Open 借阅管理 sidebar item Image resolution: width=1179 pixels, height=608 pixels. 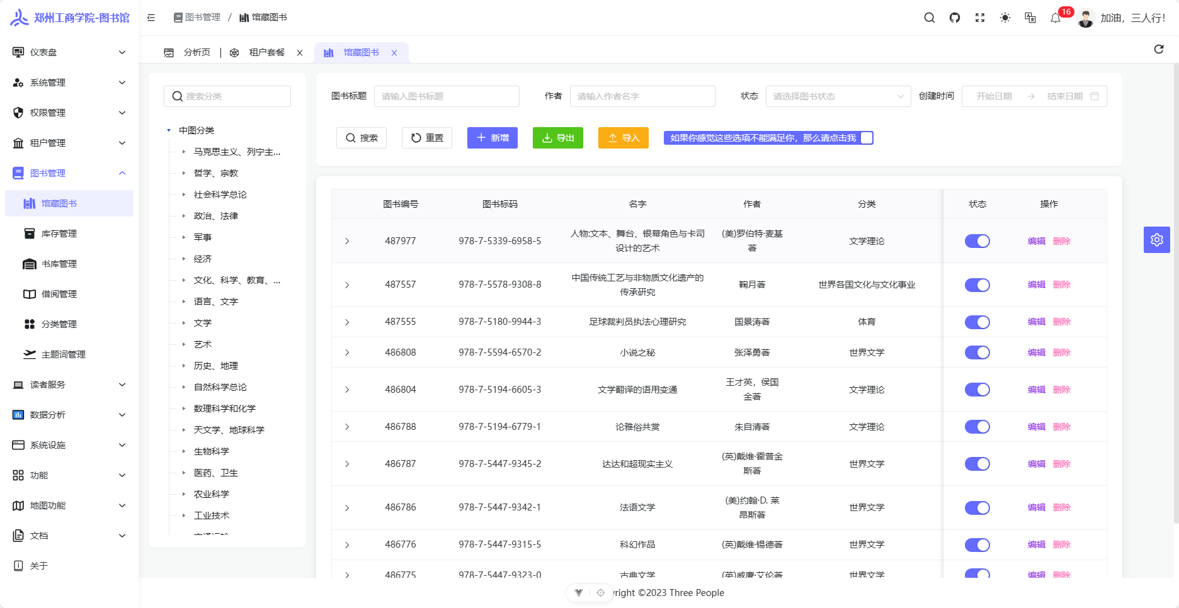pyautogui.click(x=69, y=294)
